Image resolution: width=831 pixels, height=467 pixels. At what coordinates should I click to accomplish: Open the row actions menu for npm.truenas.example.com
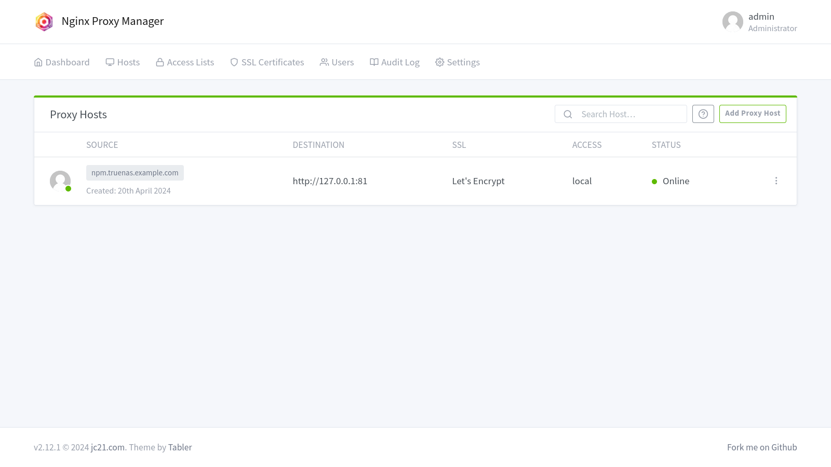pos(776,181)
